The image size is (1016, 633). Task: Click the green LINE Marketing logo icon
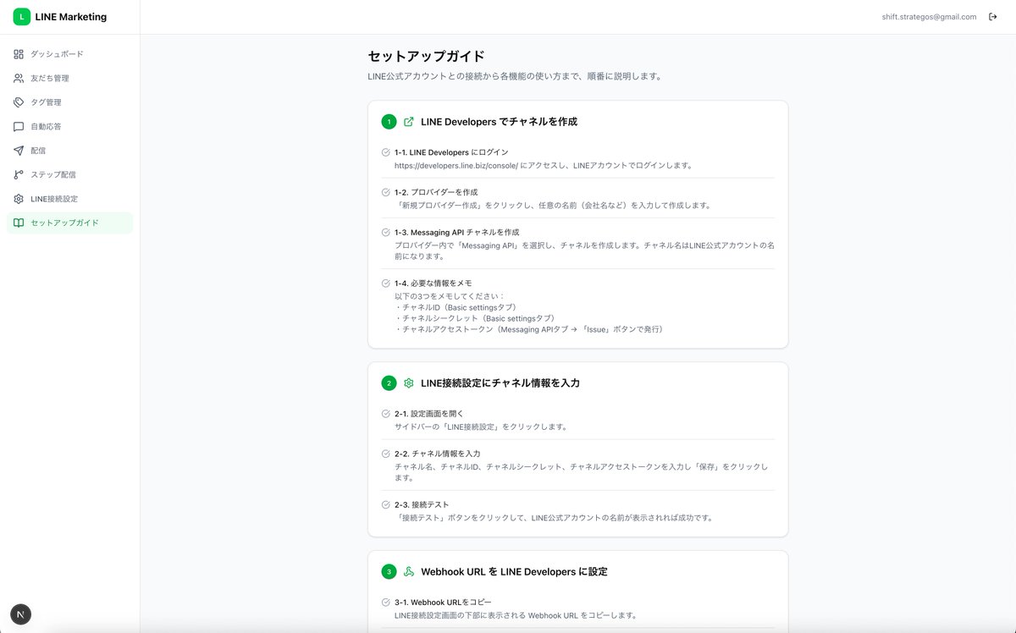click(22, 17)
